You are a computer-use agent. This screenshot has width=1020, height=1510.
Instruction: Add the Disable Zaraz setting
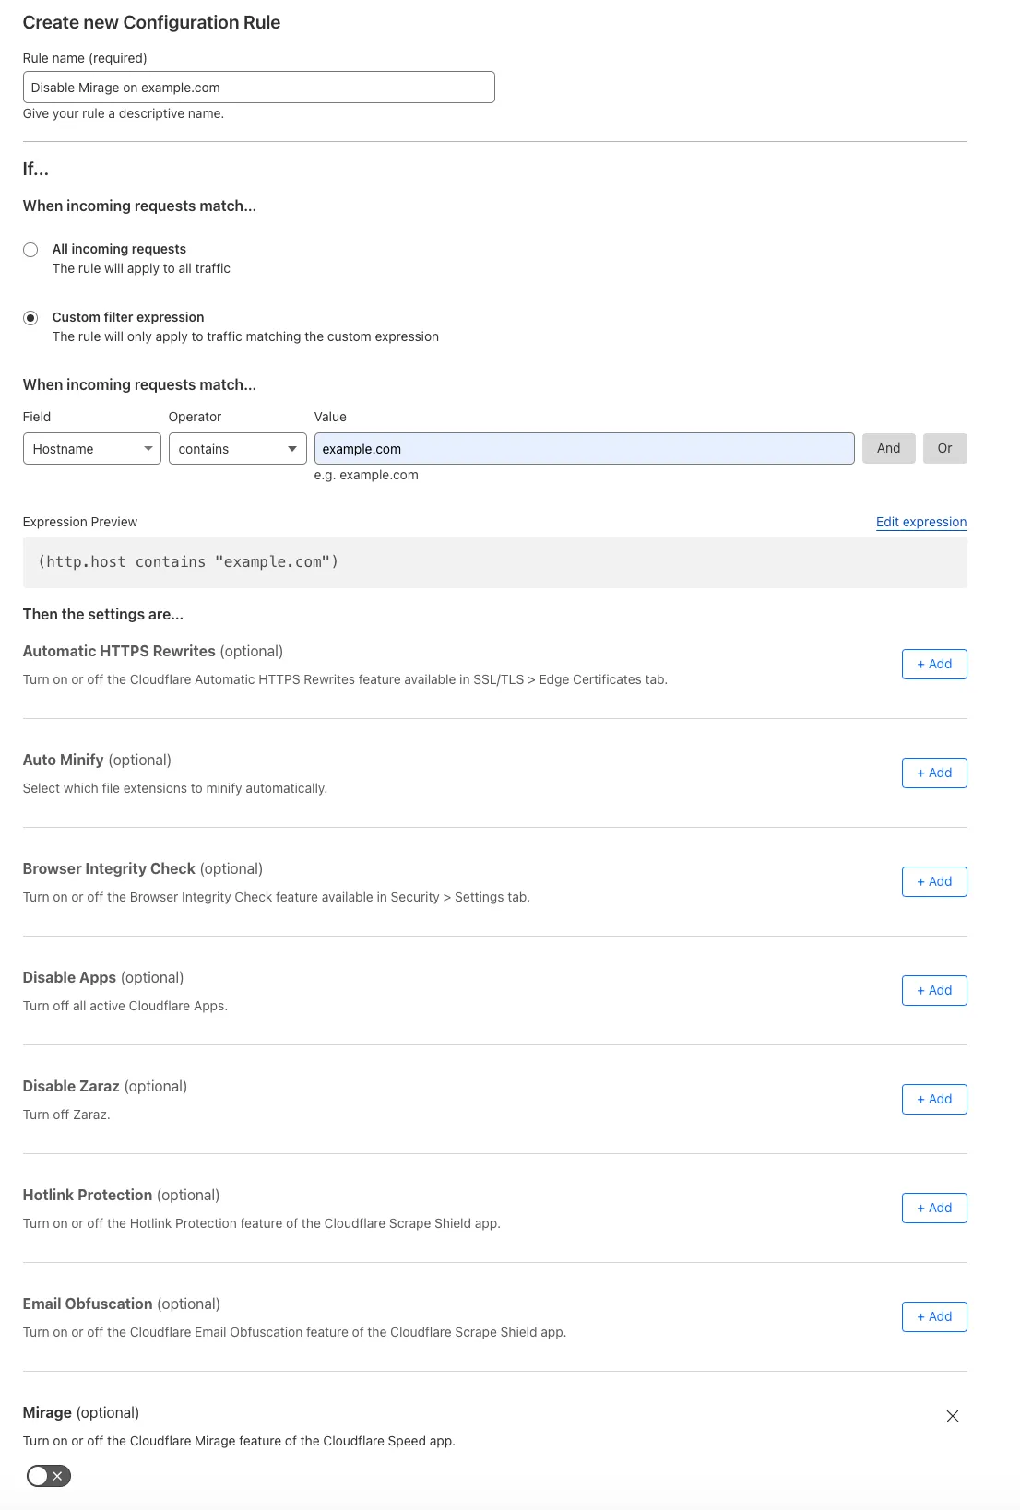click(x=933, y=1100)
